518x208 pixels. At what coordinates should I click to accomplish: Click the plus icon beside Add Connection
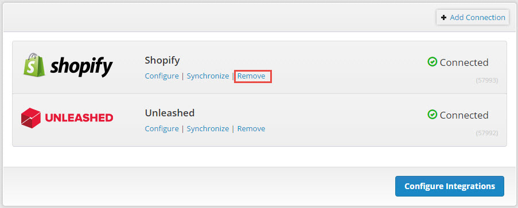click(443, 18)
